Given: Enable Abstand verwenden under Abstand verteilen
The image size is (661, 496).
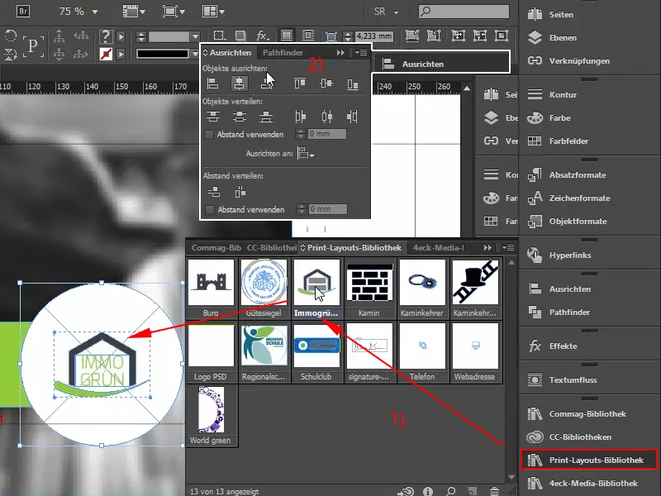Looking at the screenshot, I should click(210, 210).
